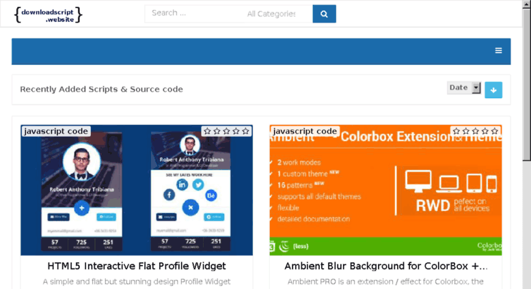Give Ambient Blur Background four stars

click(x=485, y=131)
